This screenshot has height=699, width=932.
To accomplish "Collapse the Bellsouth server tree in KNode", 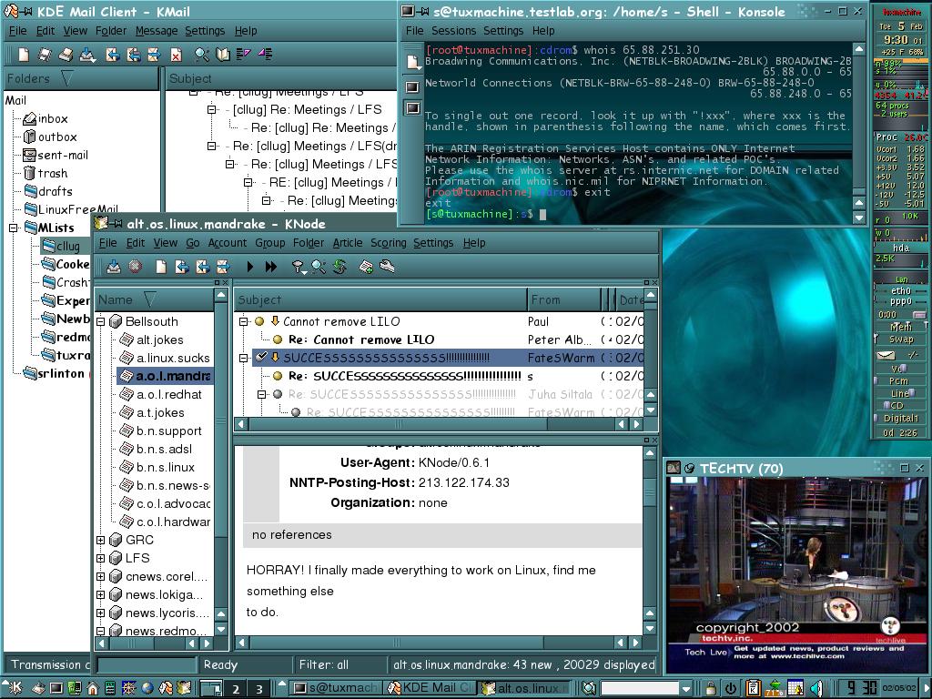I will (x=100, y=321).
